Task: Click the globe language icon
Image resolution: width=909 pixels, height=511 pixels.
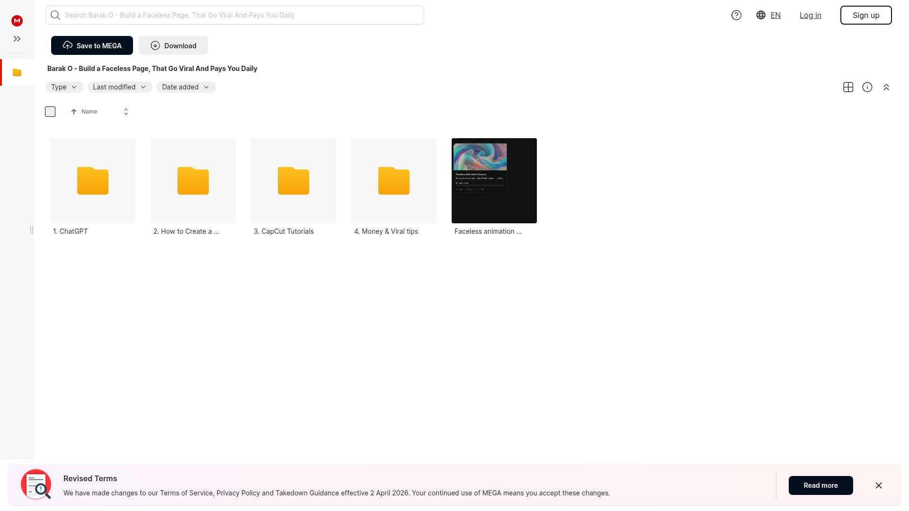Action: point(761,15)
